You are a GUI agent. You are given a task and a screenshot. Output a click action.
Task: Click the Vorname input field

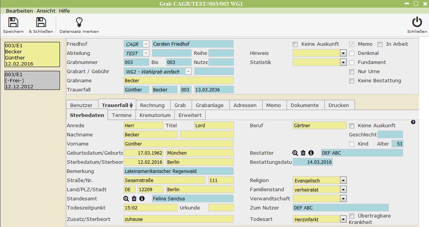[x=178, y=144]
